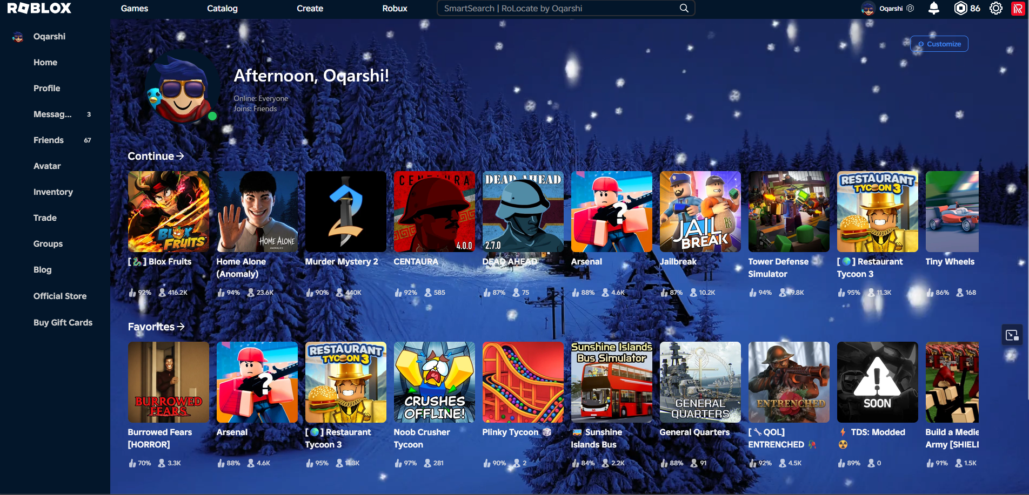1029x495 pixels.
Task: Open Avatar in the sidebar
Action: click(x=47, y=166)
